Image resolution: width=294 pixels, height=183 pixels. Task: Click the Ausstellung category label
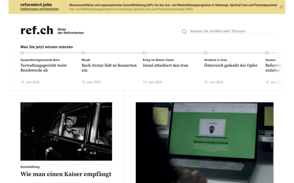click(30, 167)
